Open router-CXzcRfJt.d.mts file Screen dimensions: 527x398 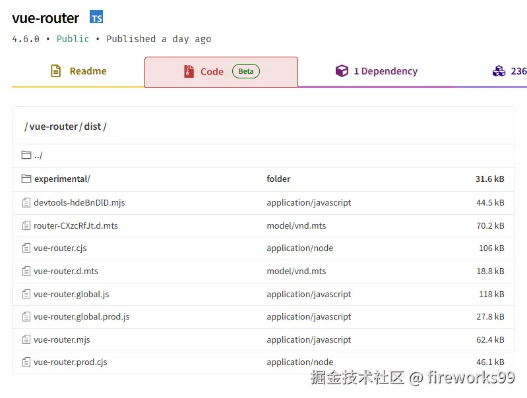click(x=76, y=226)
